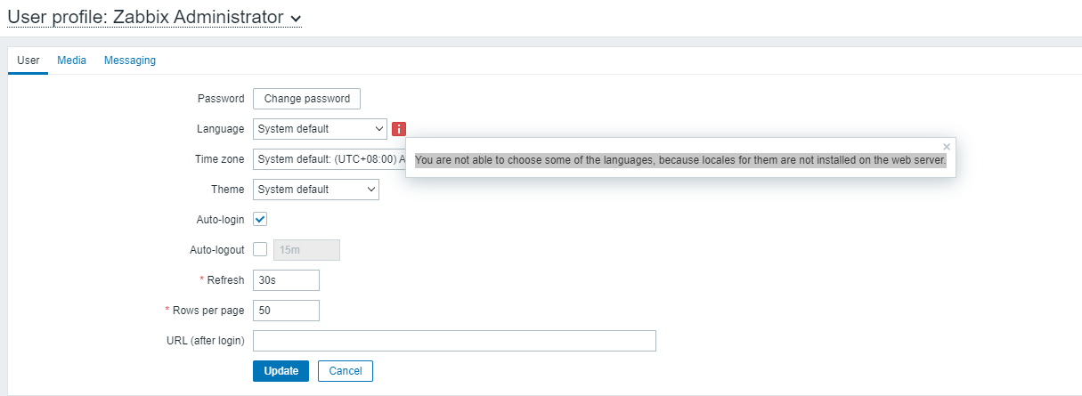Click the URL (after login) input field

click(454, 341)
